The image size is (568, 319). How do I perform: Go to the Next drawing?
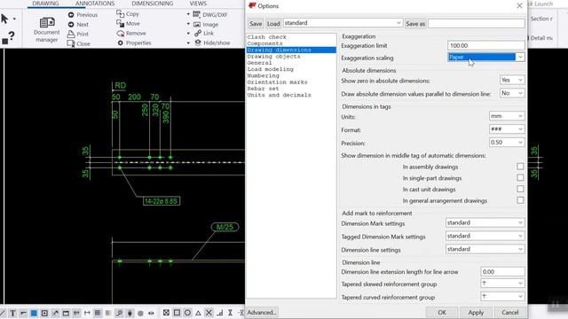(x=78, y=25)
